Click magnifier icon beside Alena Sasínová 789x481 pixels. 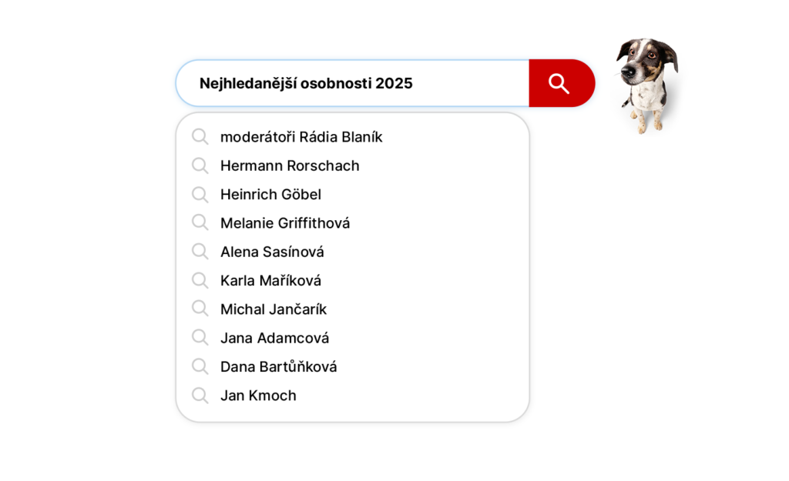(200, 252)
